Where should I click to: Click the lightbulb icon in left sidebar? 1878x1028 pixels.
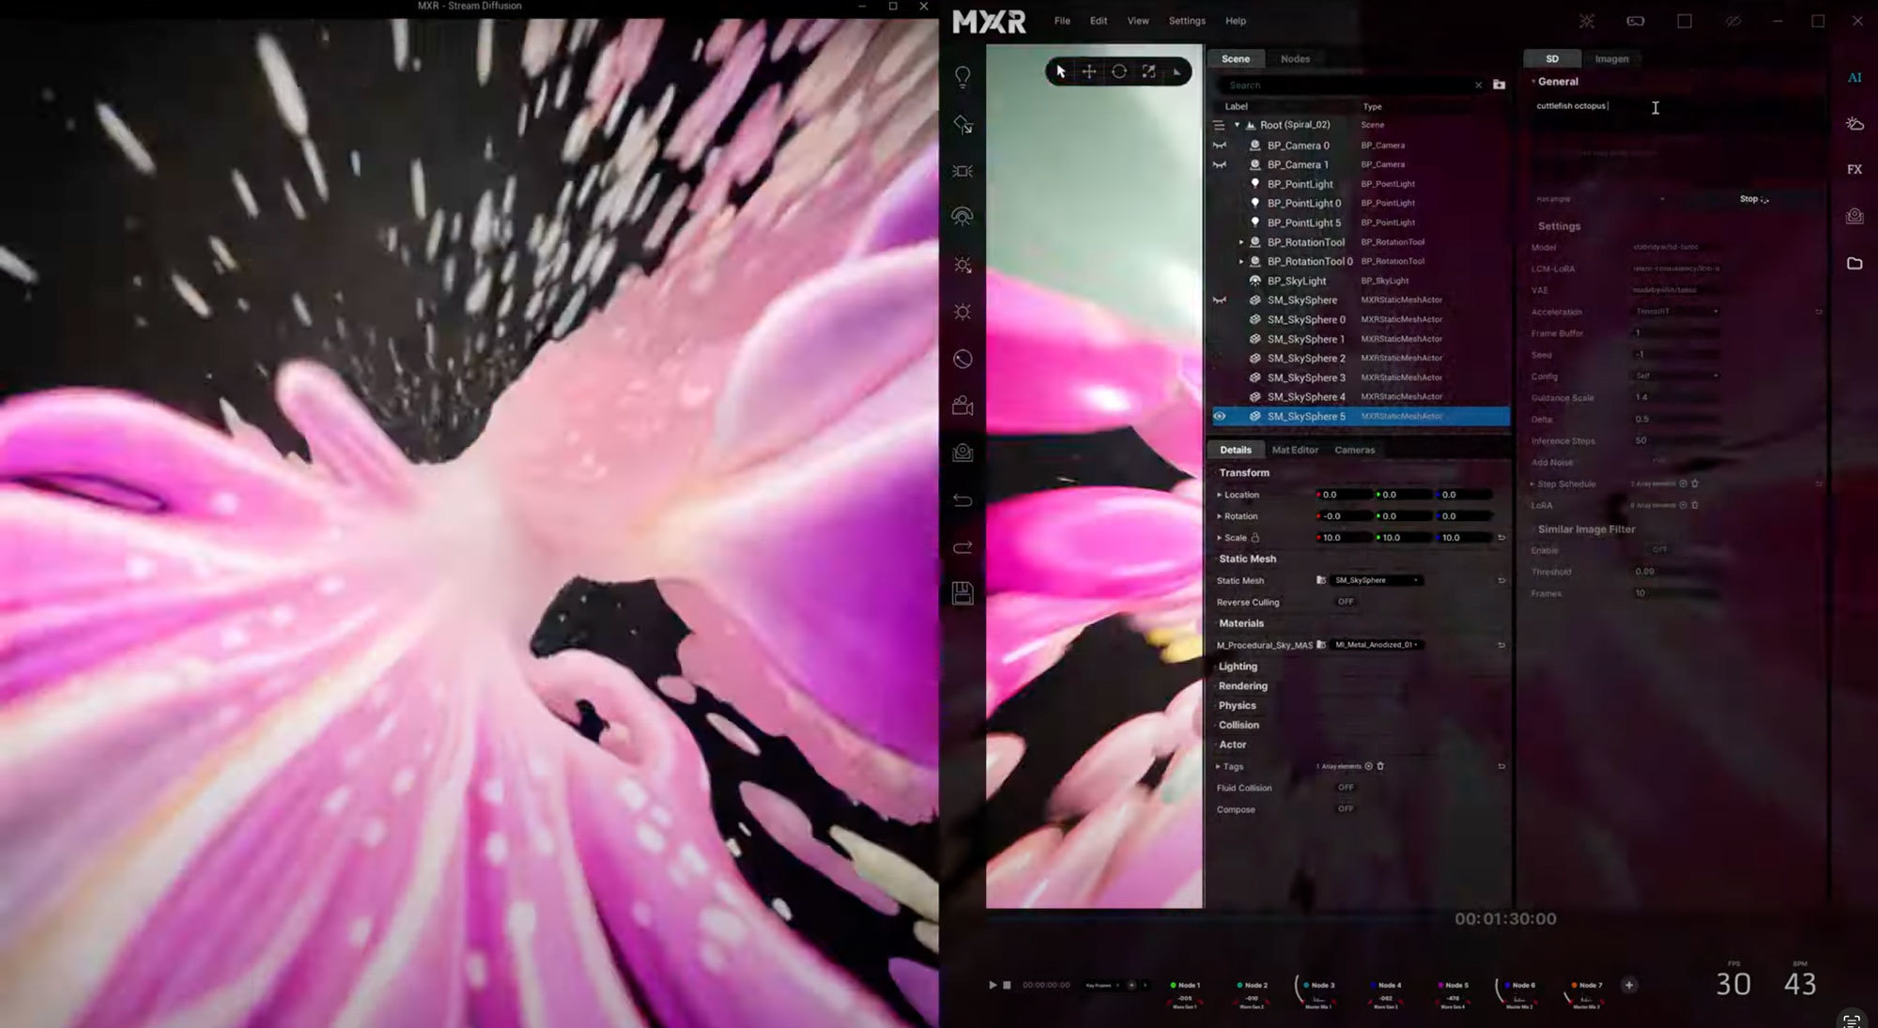pyautogui.click(x=962, y=77)
